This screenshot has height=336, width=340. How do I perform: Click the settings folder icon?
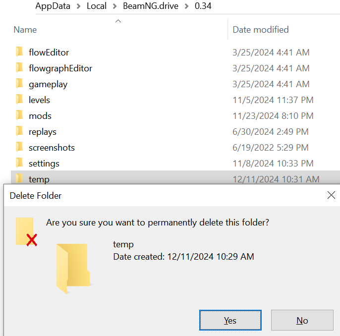19,163
